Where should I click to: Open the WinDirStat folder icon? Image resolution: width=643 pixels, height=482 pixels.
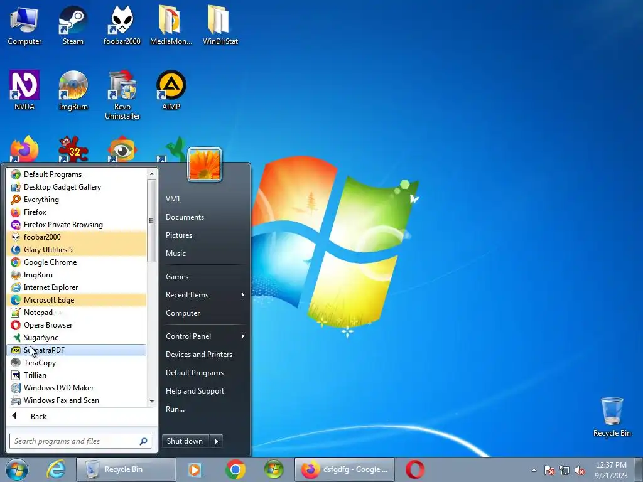click(x=220, y=24)
